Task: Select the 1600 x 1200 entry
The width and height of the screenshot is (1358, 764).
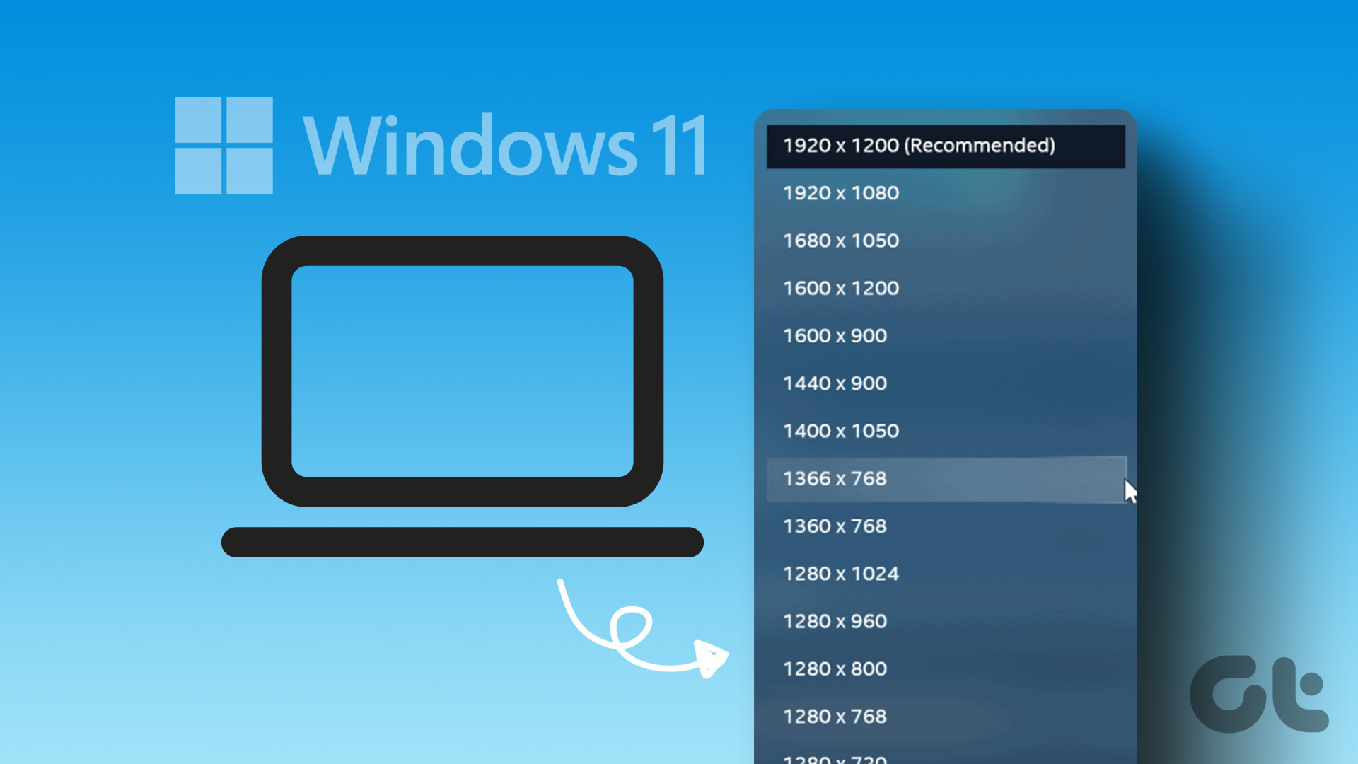Action: (946, 288)
